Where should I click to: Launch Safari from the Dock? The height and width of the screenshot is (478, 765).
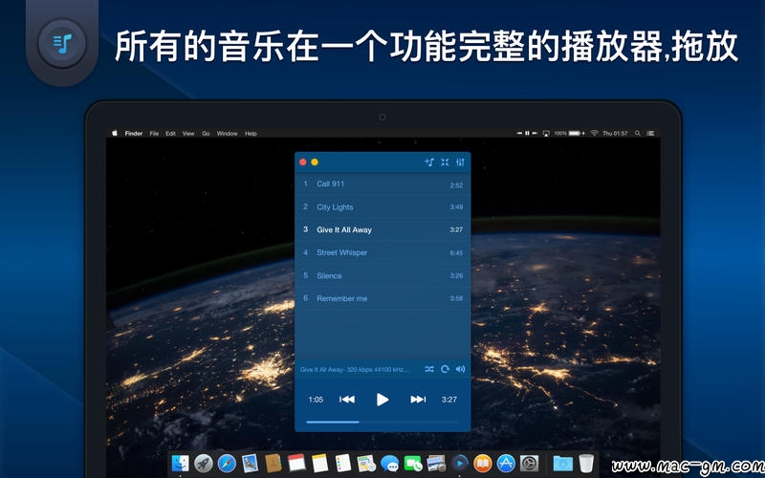227,463
